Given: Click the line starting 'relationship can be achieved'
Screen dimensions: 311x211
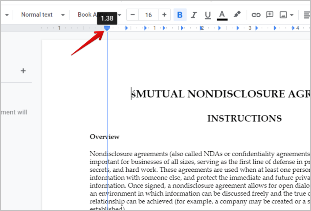Looking at the screenshot, I should pyautogui.click(x=200, y=201).
